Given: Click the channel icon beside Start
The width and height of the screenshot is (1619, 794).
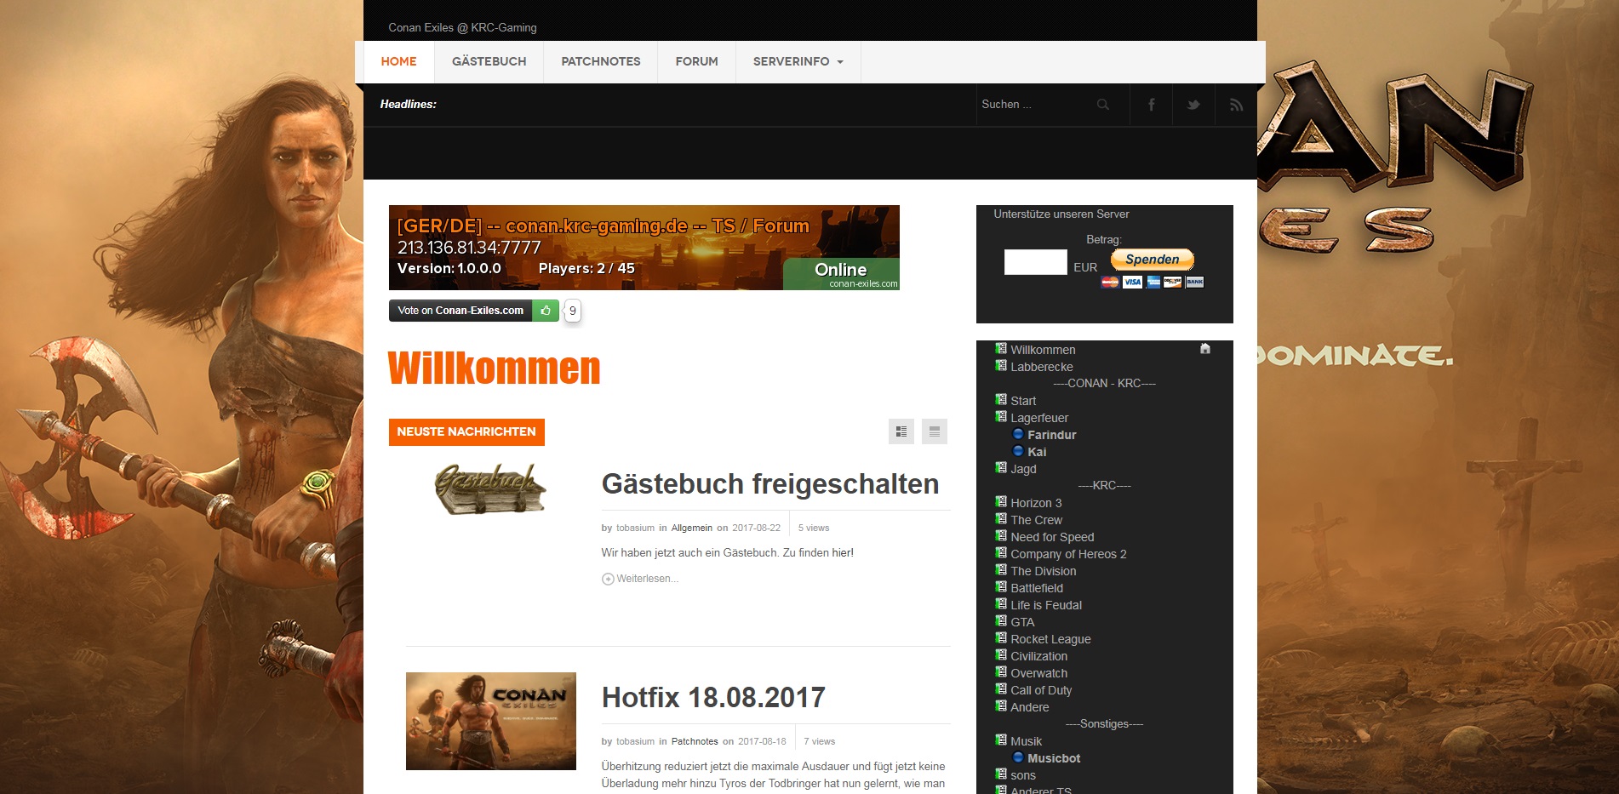Looking at the screenshot, I should click(x=1001, y=400).
